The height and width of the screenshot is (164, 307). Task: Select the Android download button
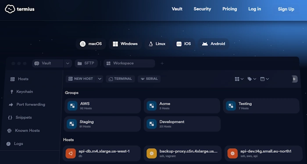click(x=214, y=44)
